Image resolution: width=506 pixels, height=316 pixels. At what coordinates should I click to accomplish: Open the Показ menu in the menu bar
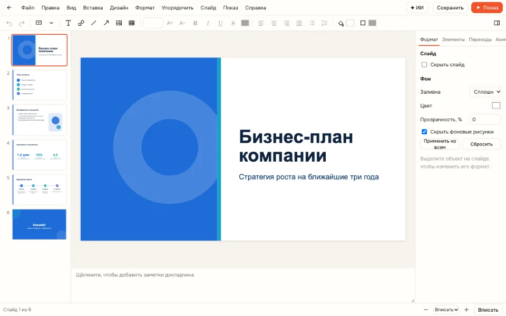(230, 8)
